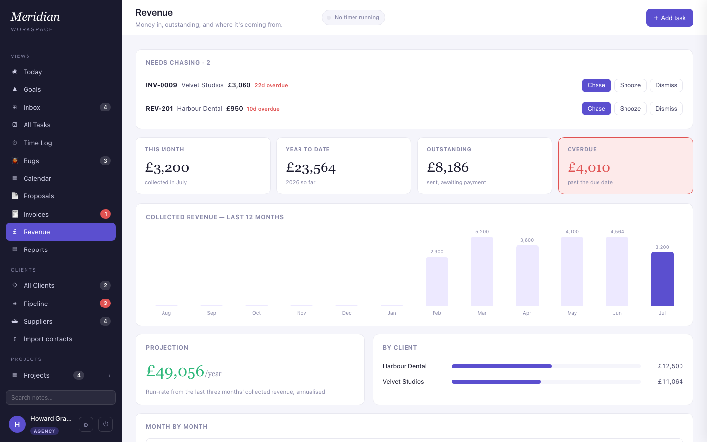The height and width of the screenshot is (442, 707).
Task: Click the 10d overdue label
Action: coord(263,109)
